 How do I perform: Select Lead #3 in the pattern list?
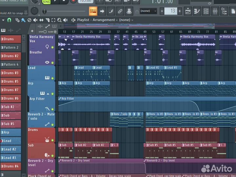pos(11,158)
